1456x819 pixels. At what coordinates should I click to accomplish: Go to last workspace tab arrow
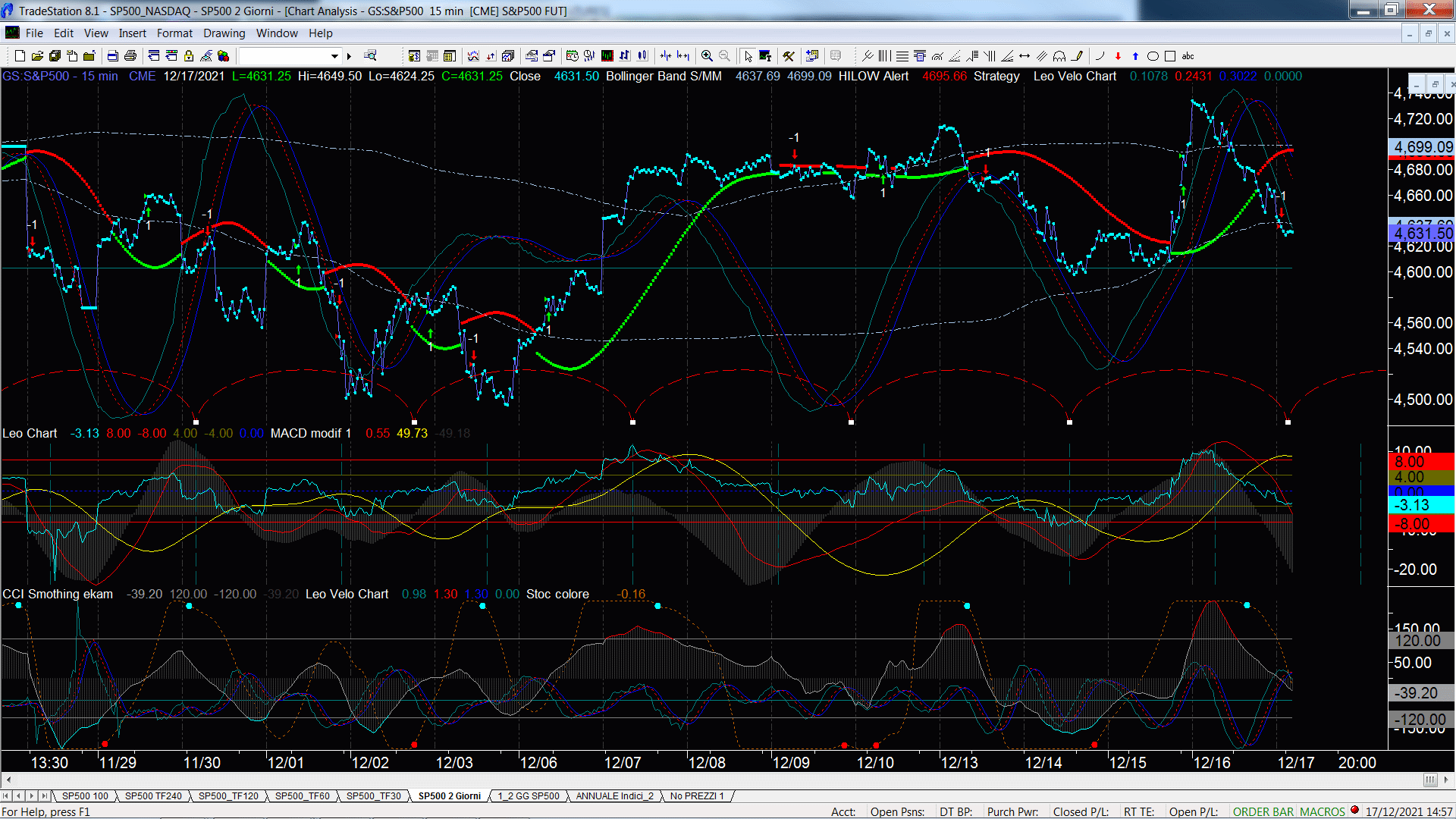coord(44,796)
